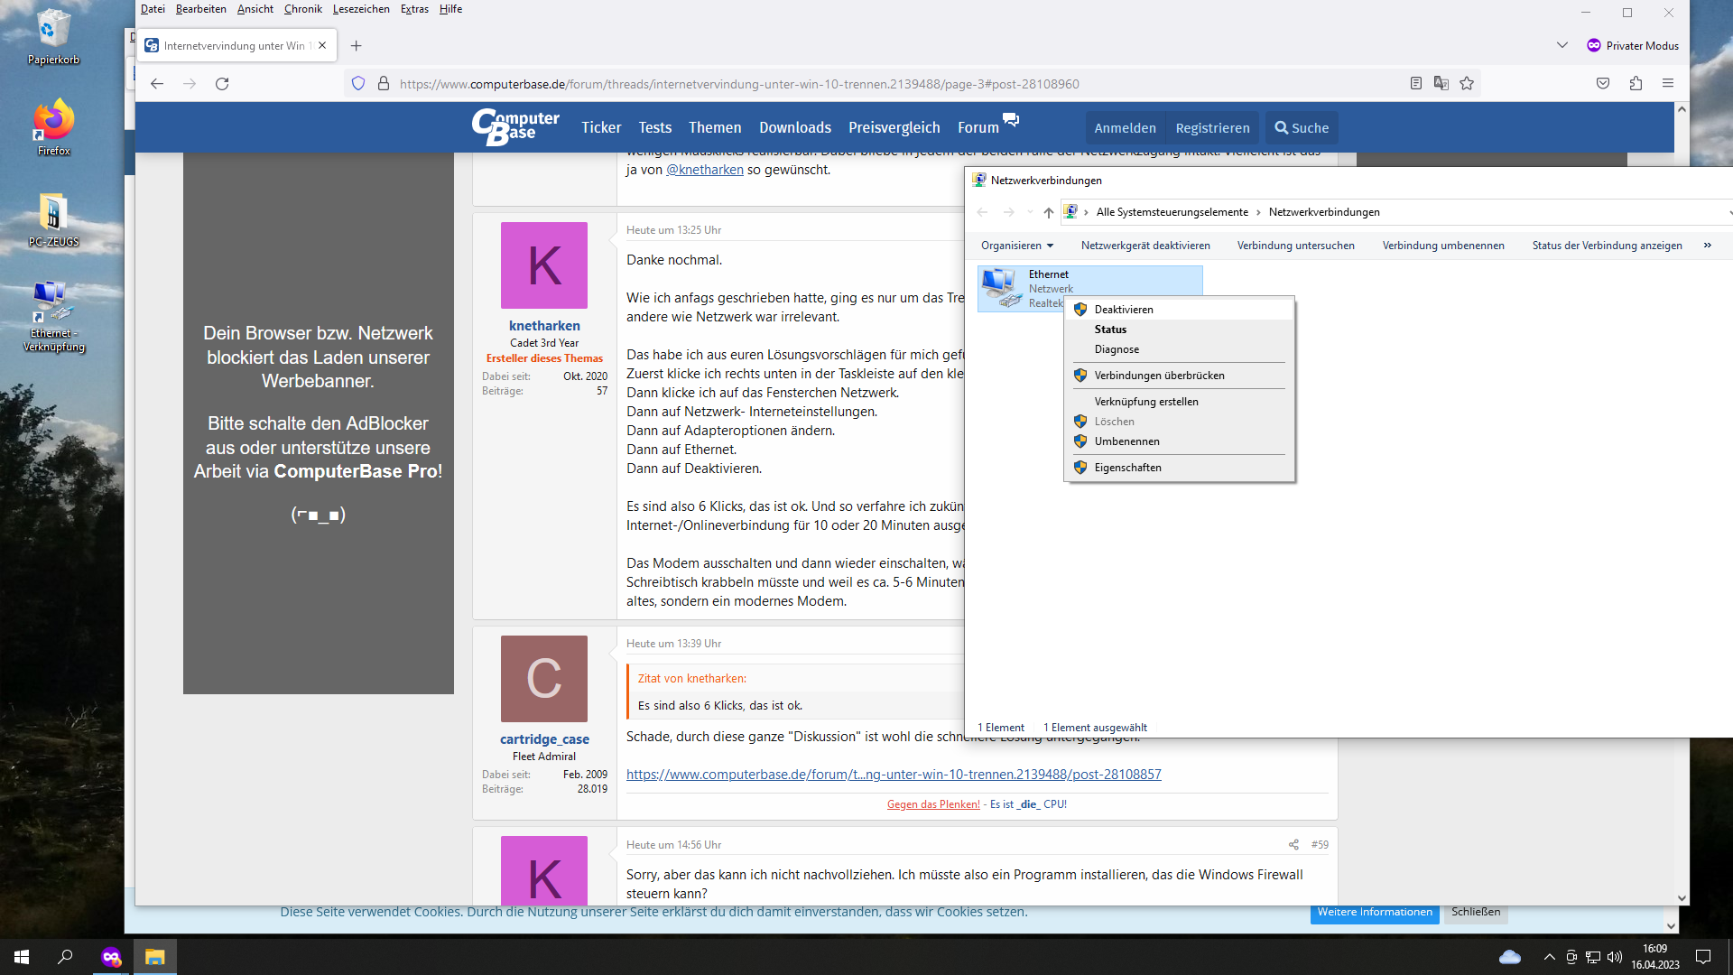The image size is (1733, 975).
Task: Open the volume control in tray
Action: pyautogui.click(x=1615, y=957)
